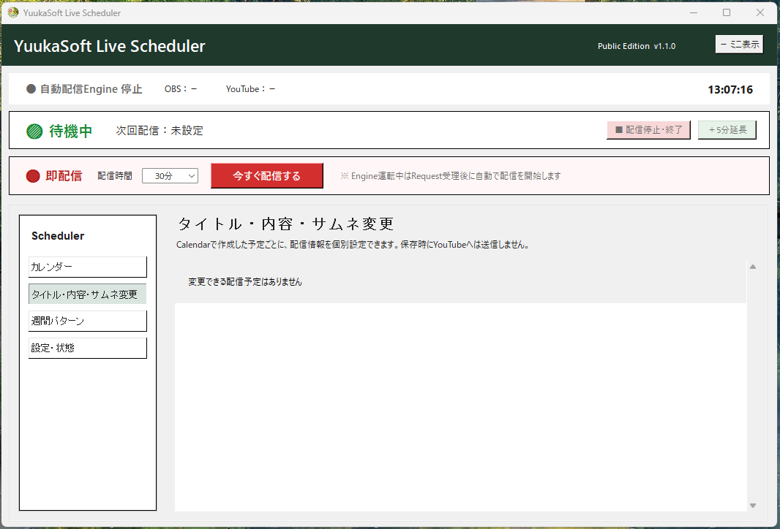Open the カレンダー section

coord(88,267)
